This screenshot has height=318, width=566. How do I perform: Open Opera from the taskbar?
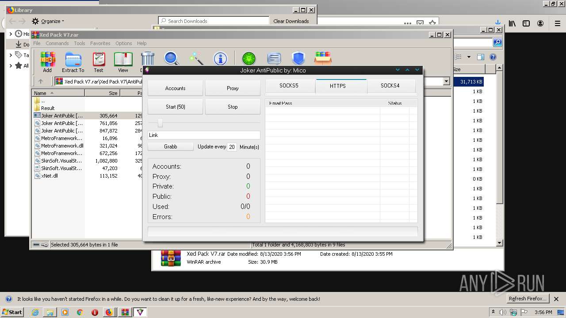click(95, 312)
